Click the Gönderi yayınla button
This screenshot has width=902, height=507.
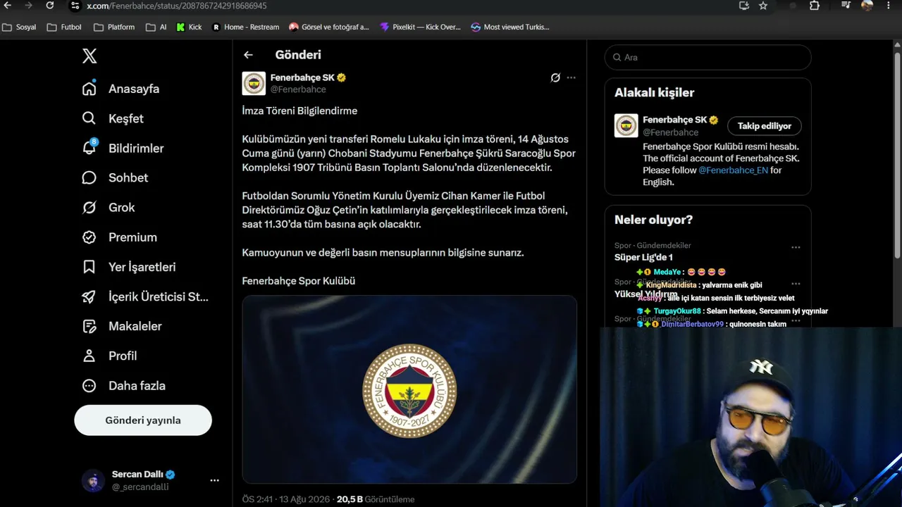pos(143,420)
